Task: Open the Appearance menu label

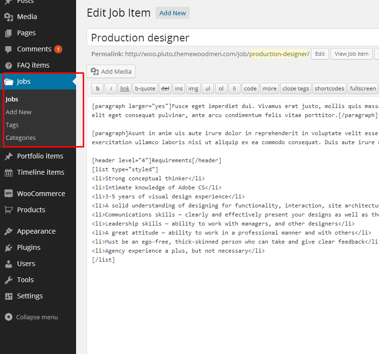Action: coord(36,231)
